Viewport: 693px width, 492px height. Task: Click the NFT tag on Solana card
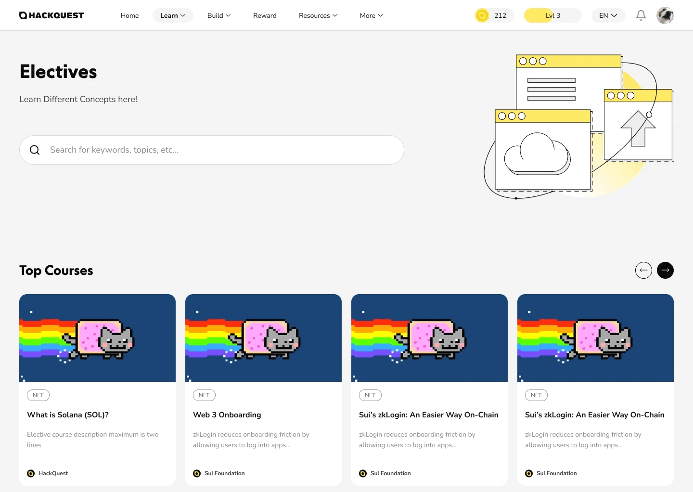[38, 395]
